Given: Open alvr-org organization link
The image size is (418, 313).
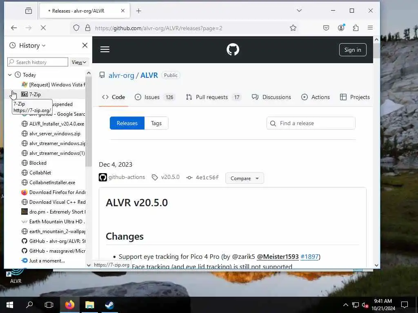Looking at the screenshot, I should click(121, 75).
